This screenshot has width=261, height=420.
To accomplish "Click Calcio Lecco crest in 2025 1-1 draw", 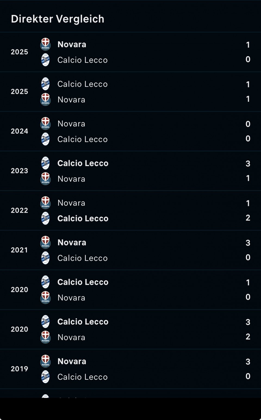I will [45, 84].
